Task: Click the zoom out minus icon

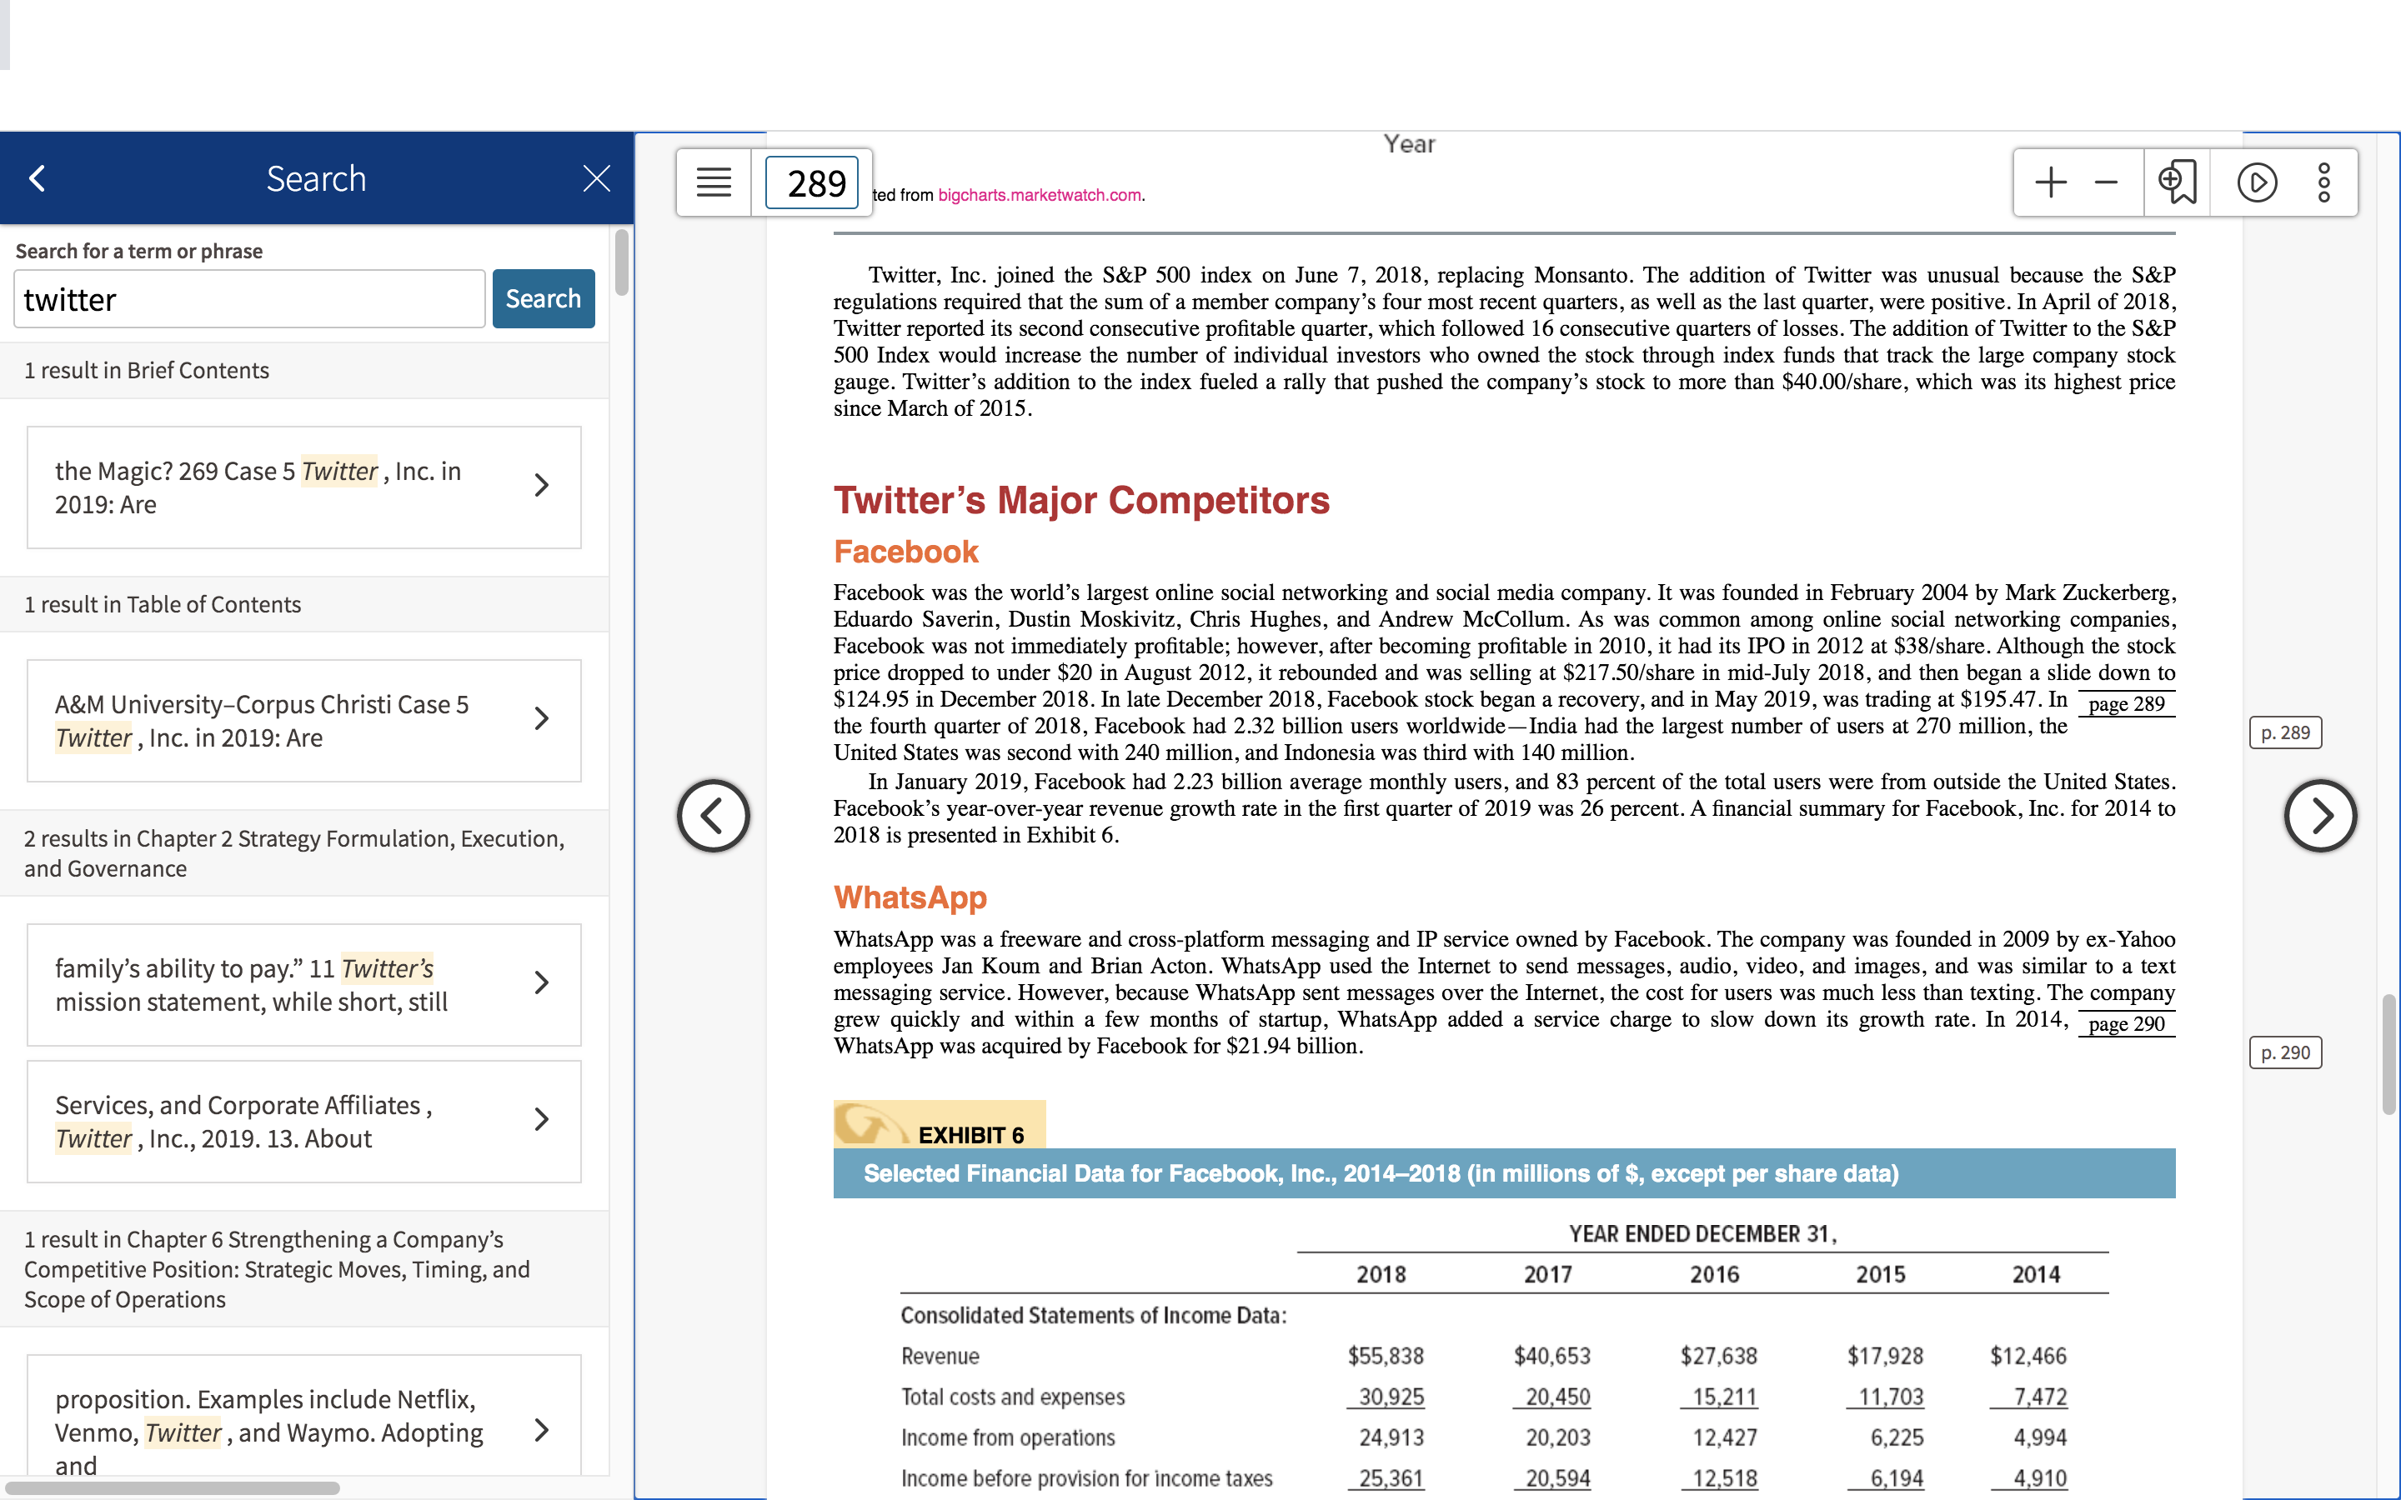Action: click(2105, 182)
